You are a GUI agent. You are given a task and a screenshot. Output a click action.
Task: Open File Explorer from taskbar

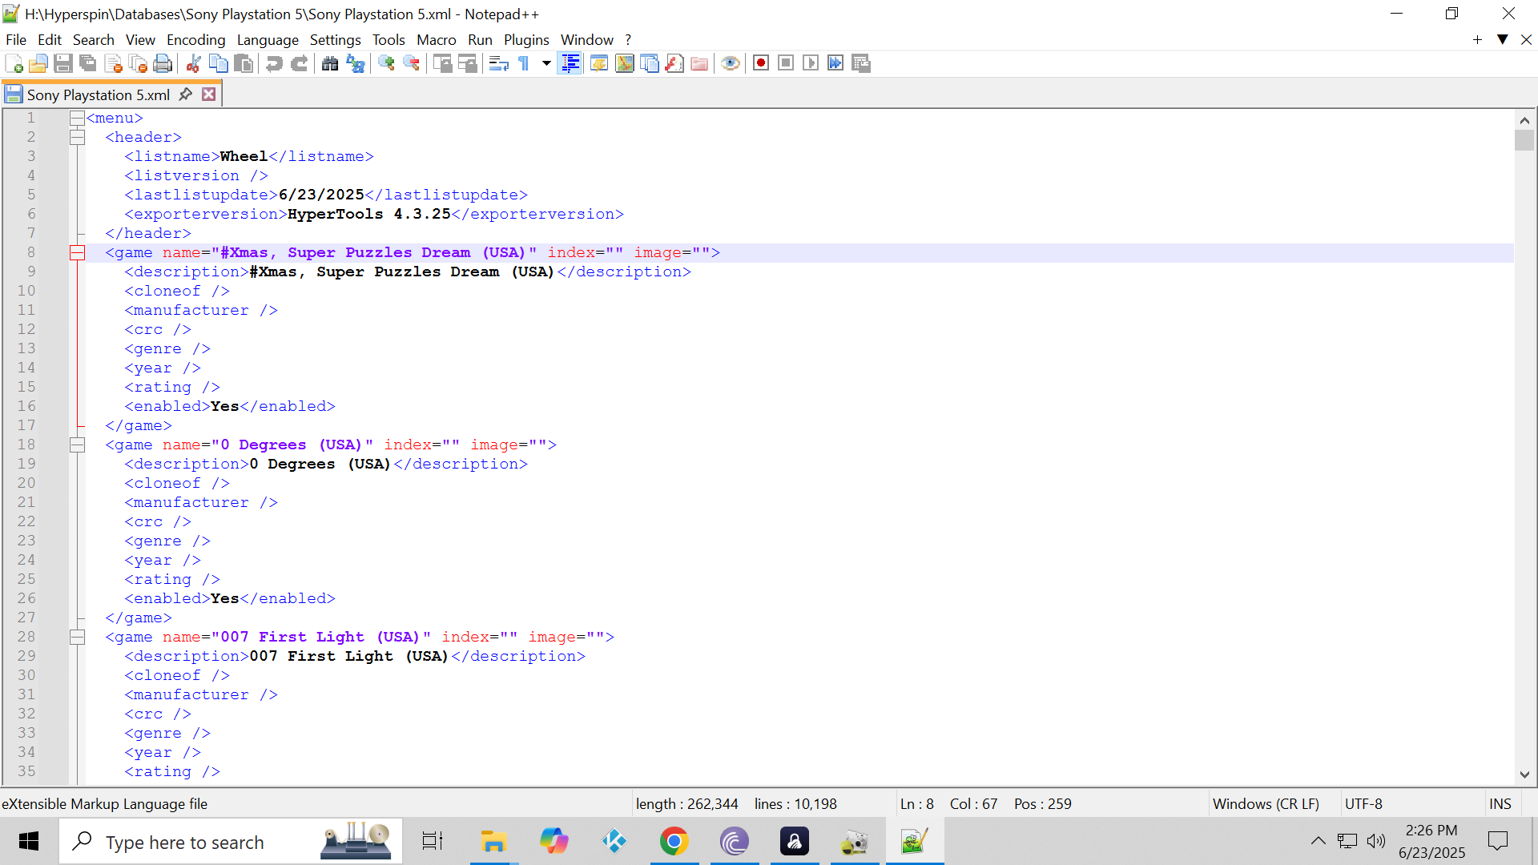click(x=493, y=842)
